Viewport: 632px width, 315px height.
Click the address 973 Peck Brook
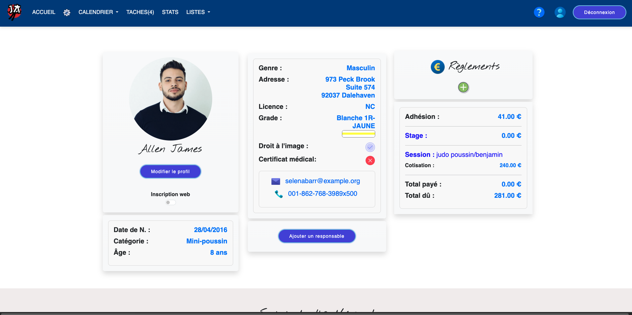(x=350, y=79)
